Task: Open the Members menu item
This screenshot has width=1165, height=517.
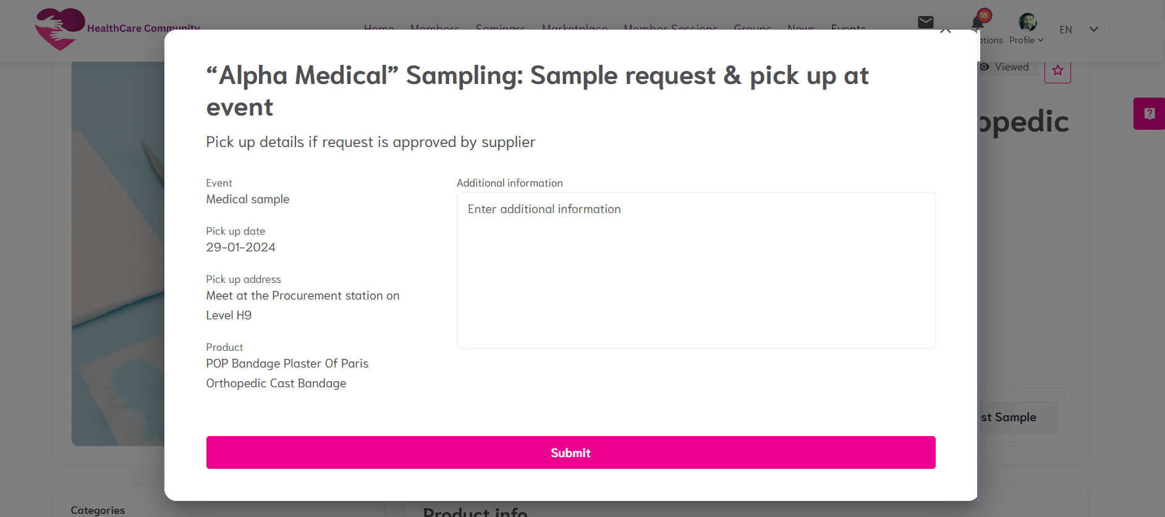Action: coord(434,27)
